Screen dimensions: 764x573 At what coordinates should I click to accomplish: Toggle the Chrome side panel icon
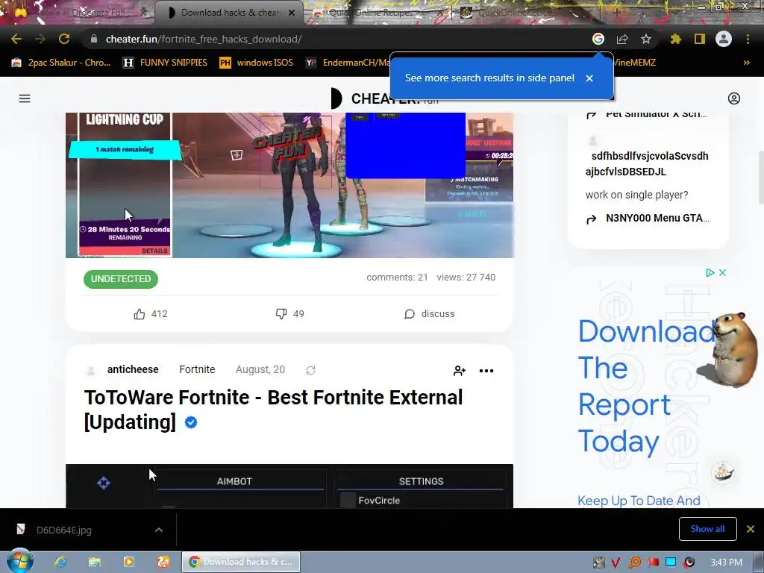click(700, 39)
